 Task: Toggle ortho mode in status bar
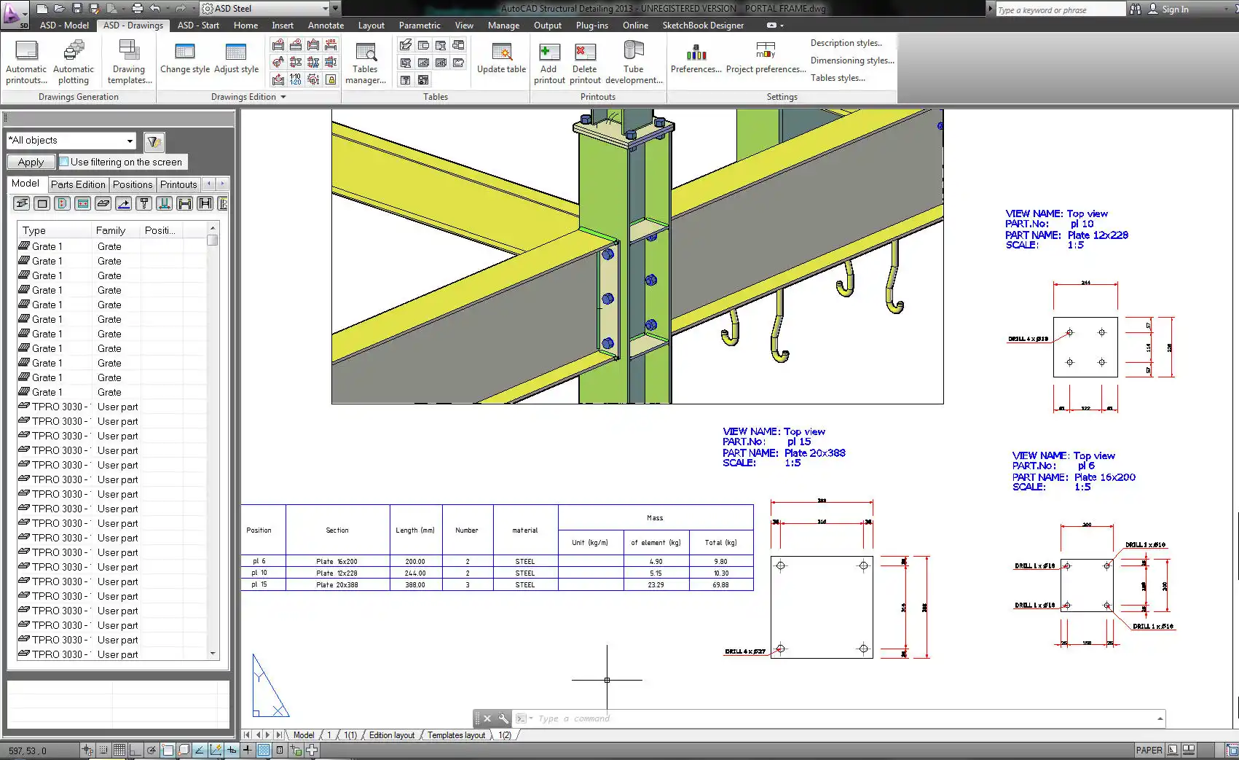(135, 750)
